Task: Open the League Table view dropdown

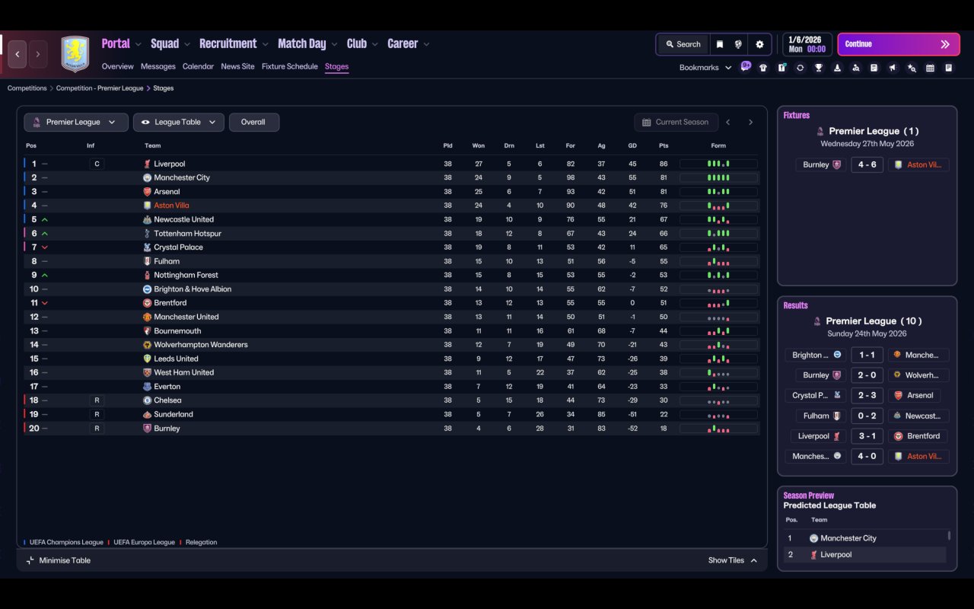Action: point(179,122)
